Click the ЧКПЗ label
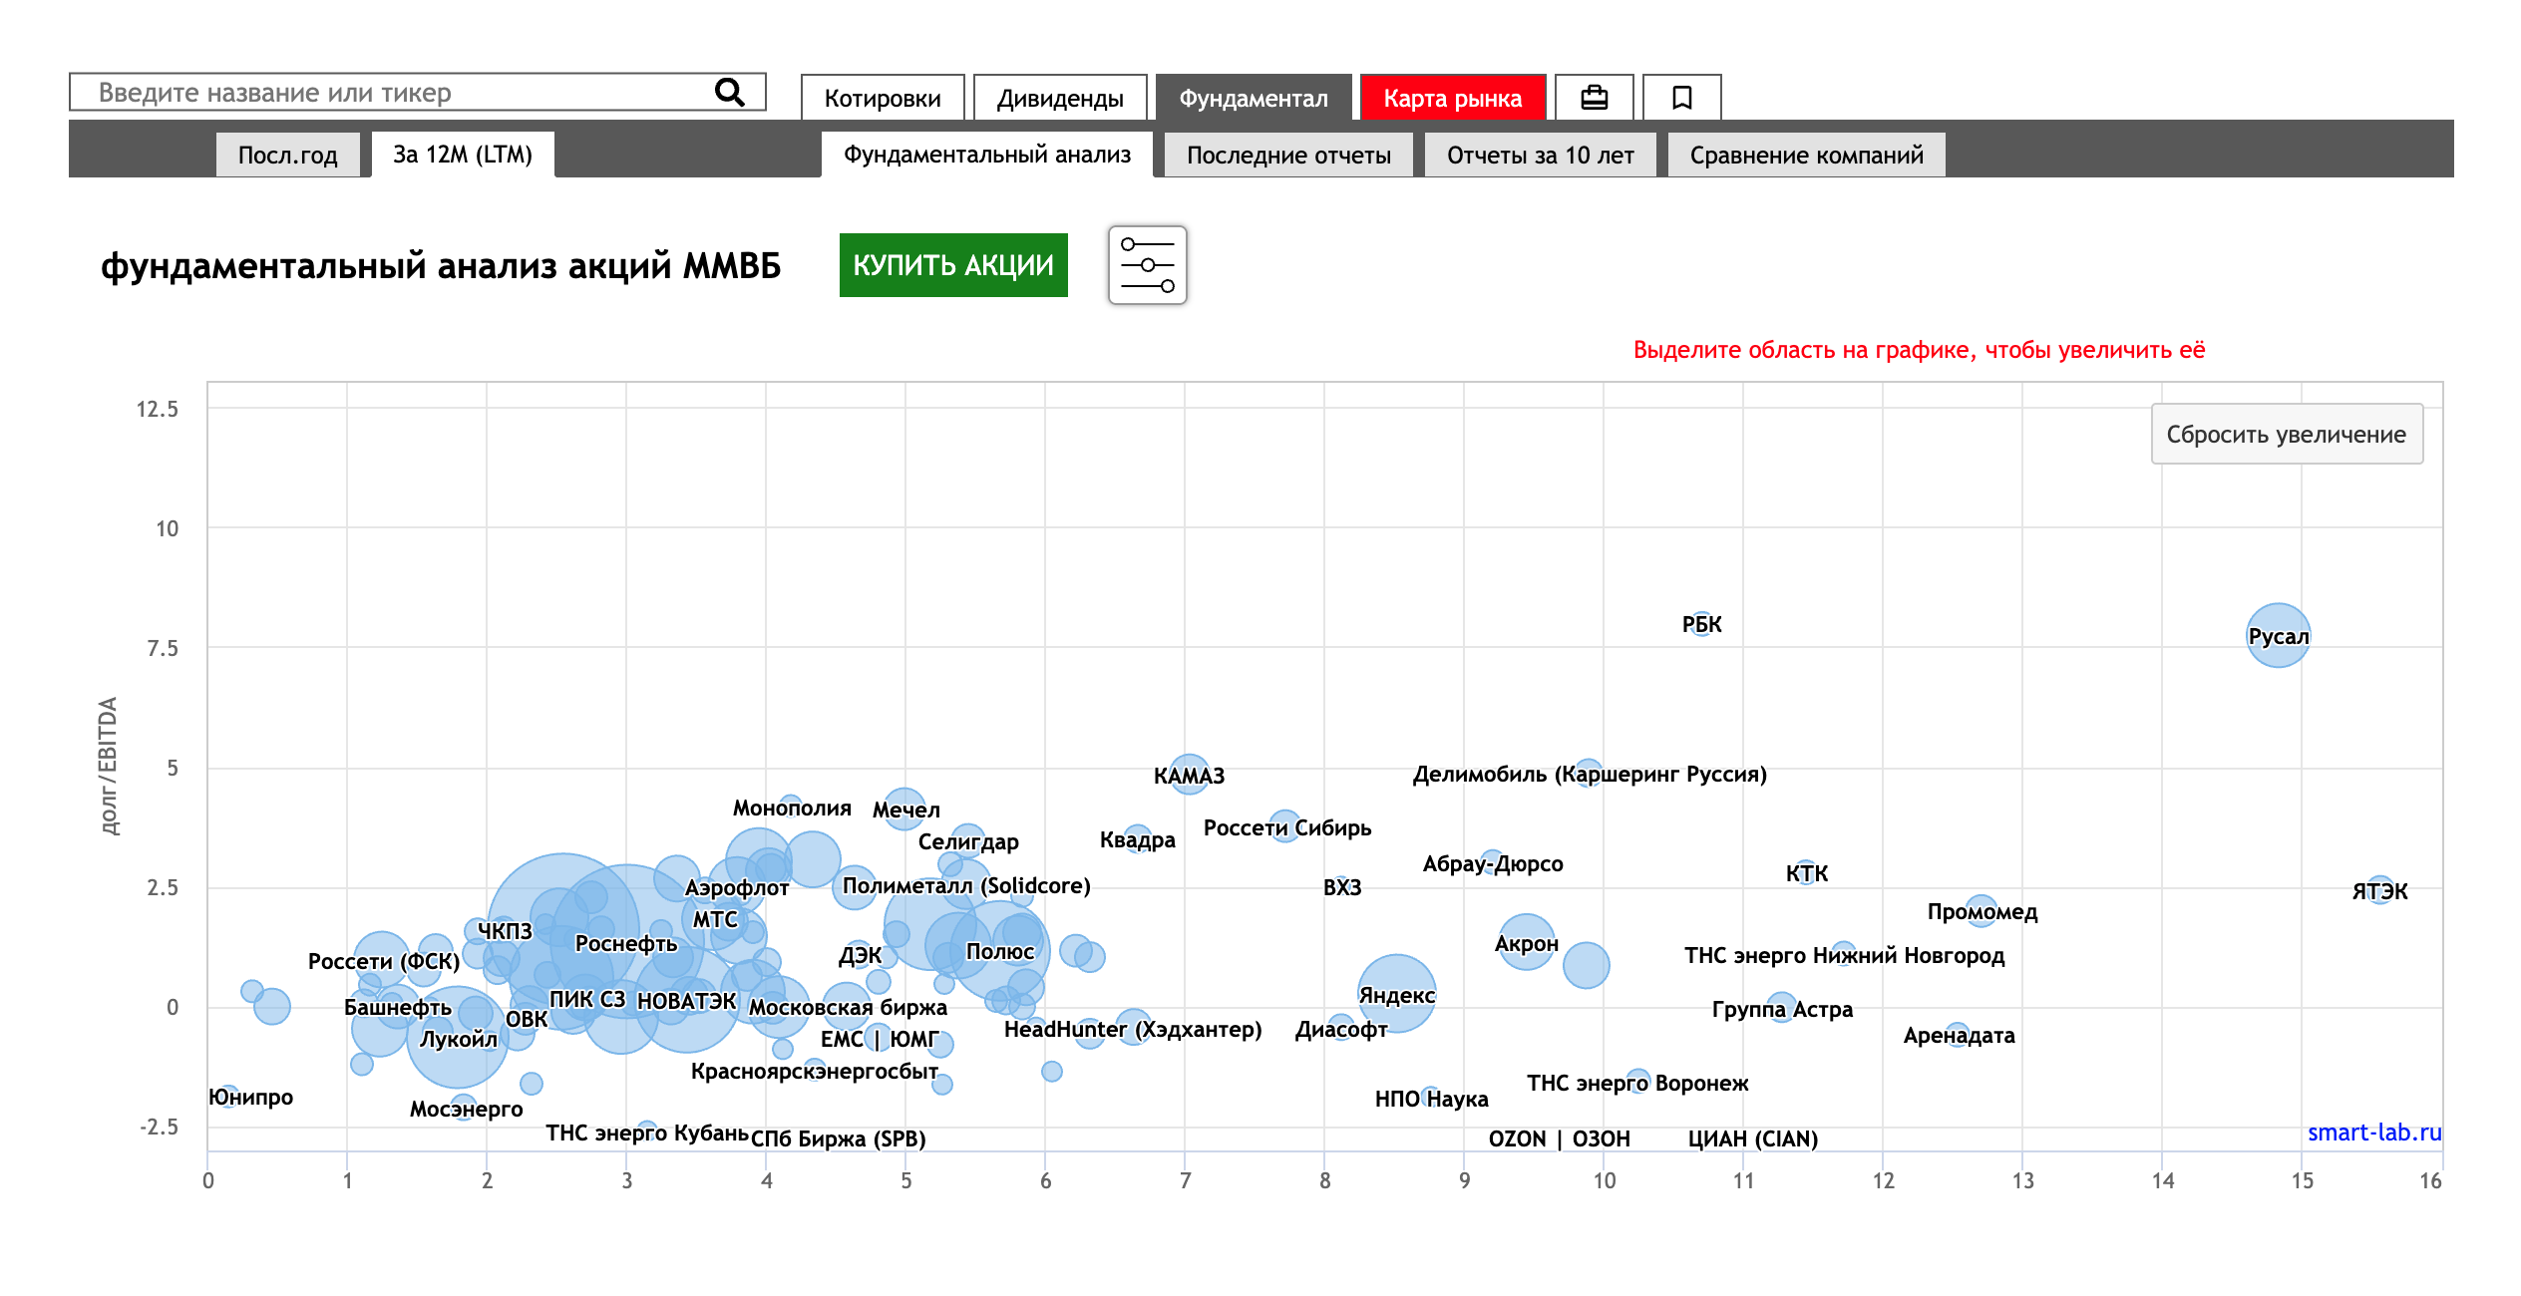 505,930
